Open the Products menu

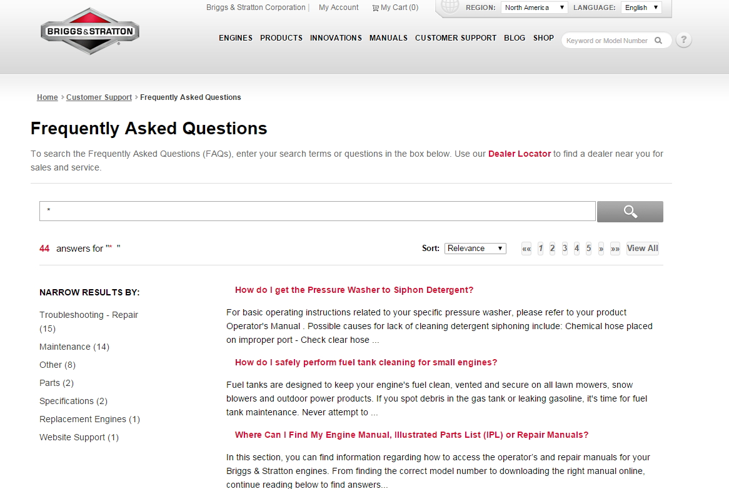281,38
